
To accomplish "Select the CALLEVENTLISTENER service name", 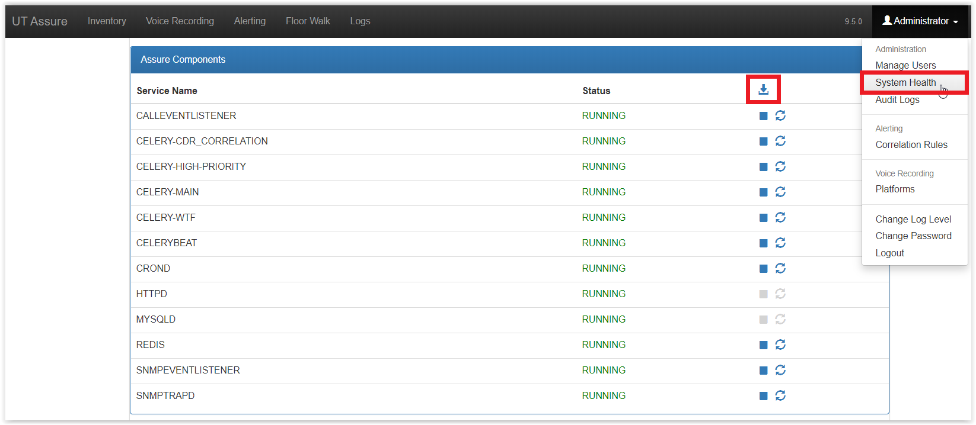I will click(186, 115).
